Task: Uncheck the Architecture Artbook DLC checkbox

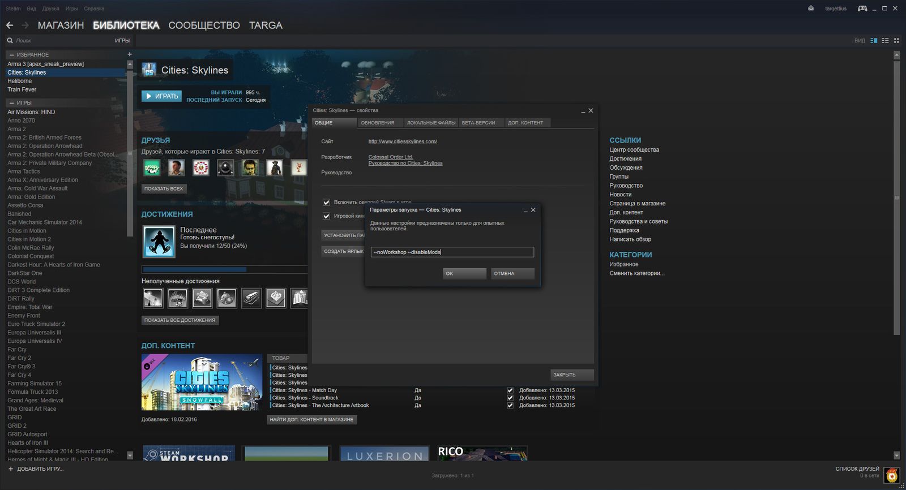Action: [510, 406]
